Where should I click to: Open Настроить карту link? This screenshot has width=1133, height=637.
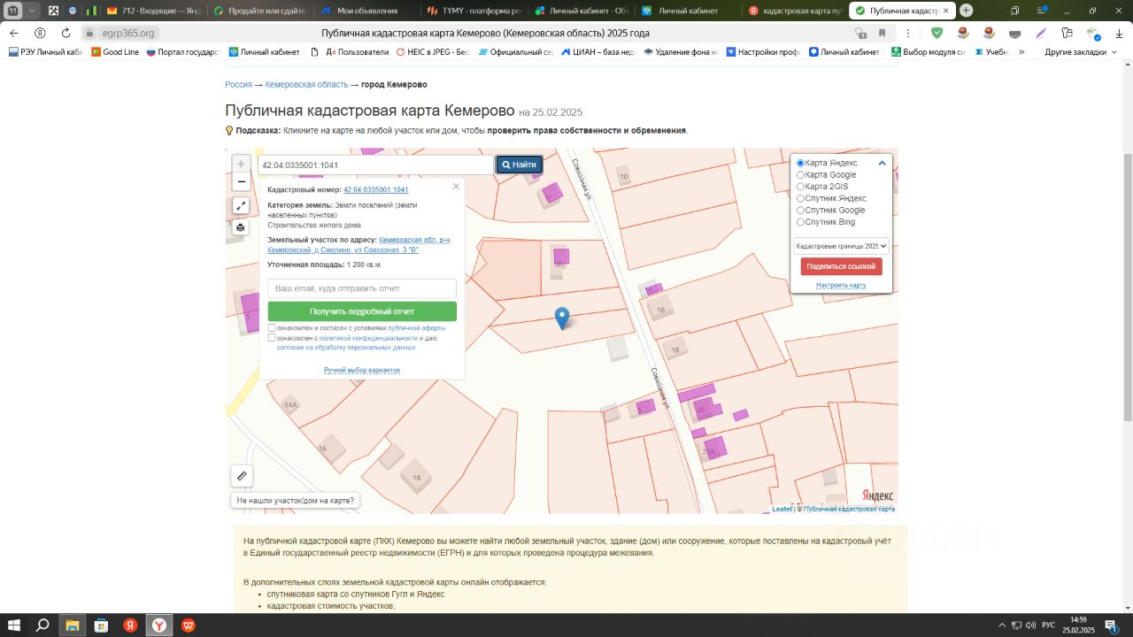tap(841, 285)
